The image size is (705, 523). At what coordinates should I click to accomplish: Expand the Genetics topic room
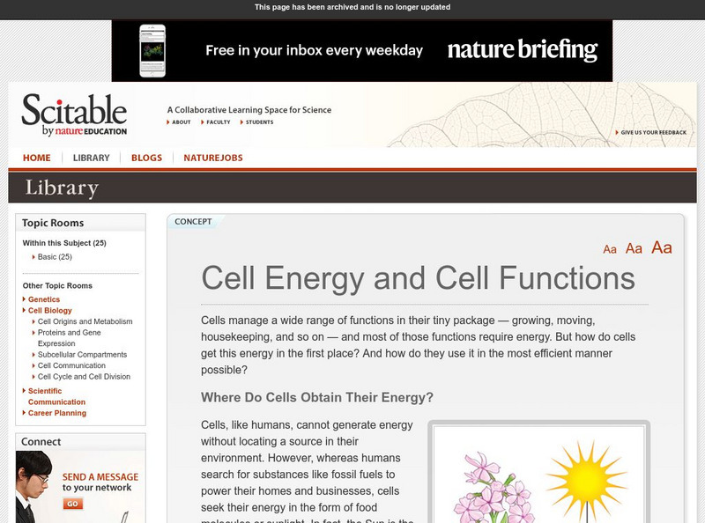[x=44, y=299]
